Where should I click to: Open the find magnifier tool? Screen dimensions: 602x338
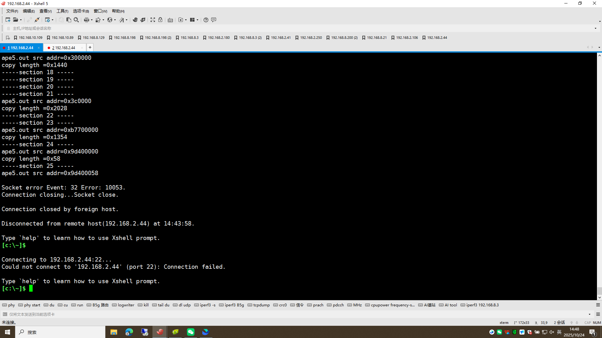76,20
